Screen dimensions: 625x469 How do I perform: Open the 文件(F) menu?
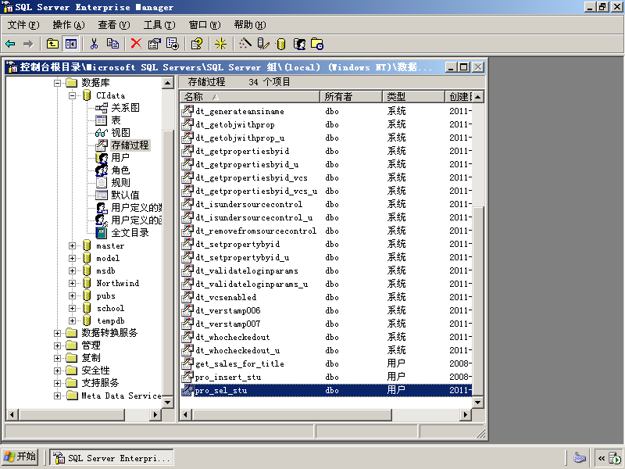pos(23,25)
